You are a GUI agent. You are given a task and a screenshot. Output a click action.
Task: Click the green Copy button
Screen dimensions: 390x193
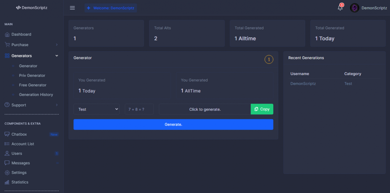tap(262, 109)
